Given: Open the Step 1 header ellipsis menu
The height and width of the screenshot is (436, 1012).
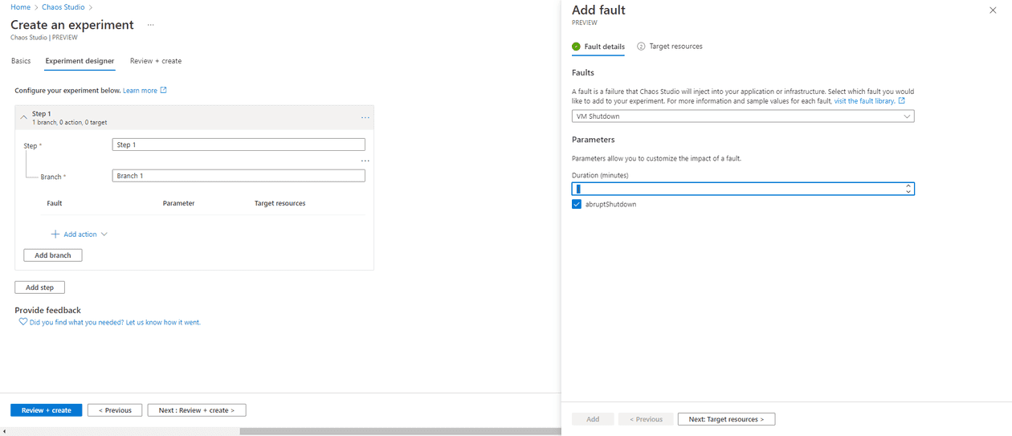Looking at the screenshot, I should pos(365,118).
